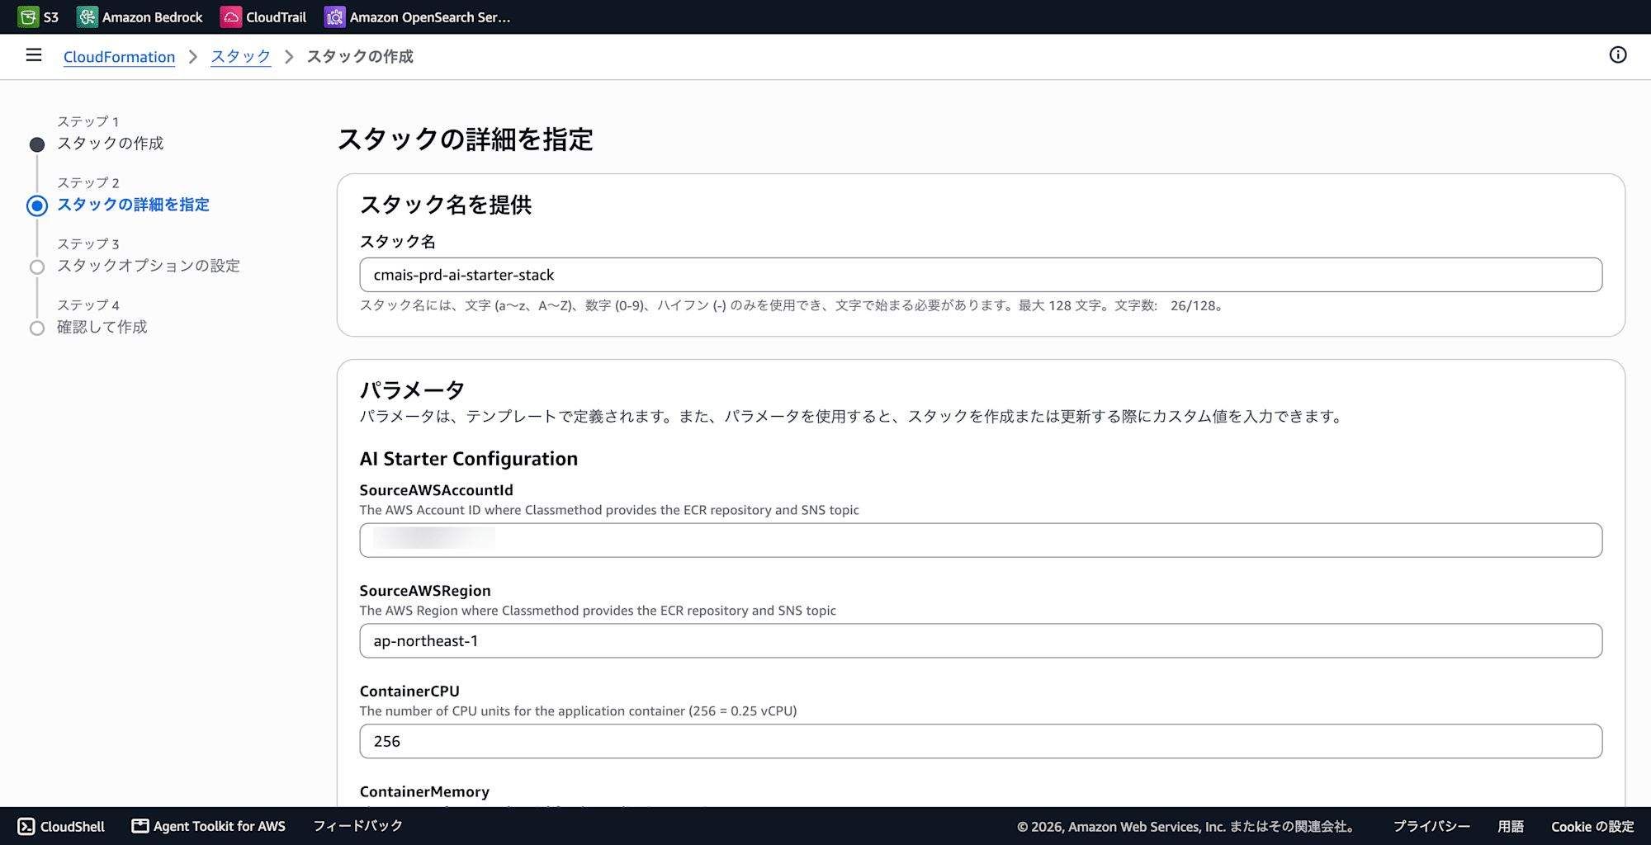The height and width of the screenshot is (845, 1651).
Task: Select step 1 スタックの作成 in the wizard
Action: tap(110, 144)
